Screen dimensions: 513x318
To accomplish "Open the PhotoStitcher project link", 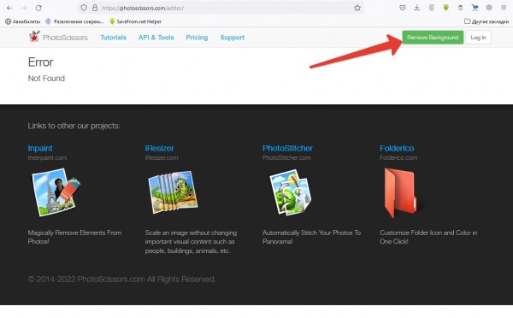I will [x=287, y=148].
